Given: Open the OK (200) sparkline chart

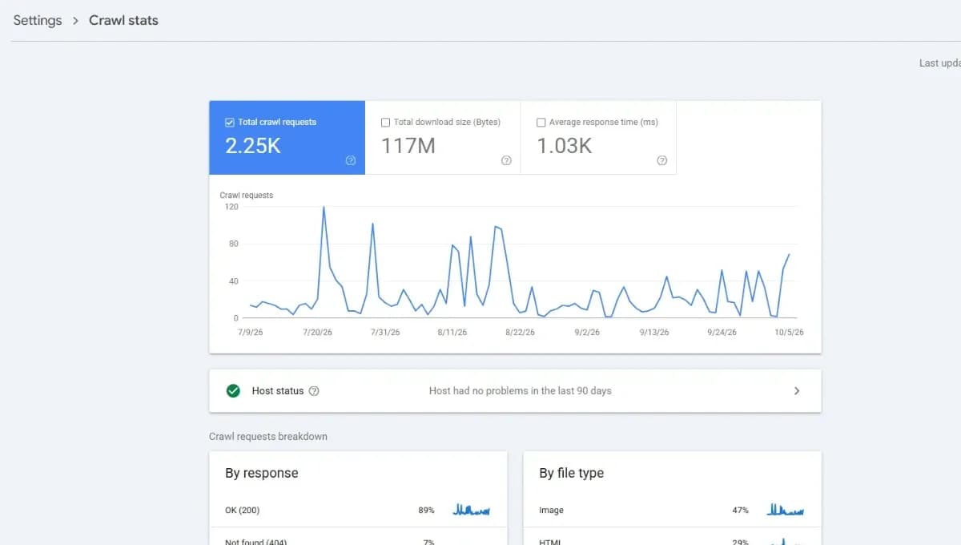Looking at the screenshot, I should click(x=472, y=509).
